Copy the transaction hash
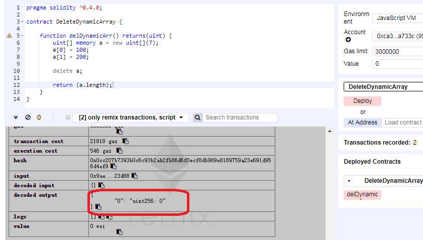 click(114, 166)
